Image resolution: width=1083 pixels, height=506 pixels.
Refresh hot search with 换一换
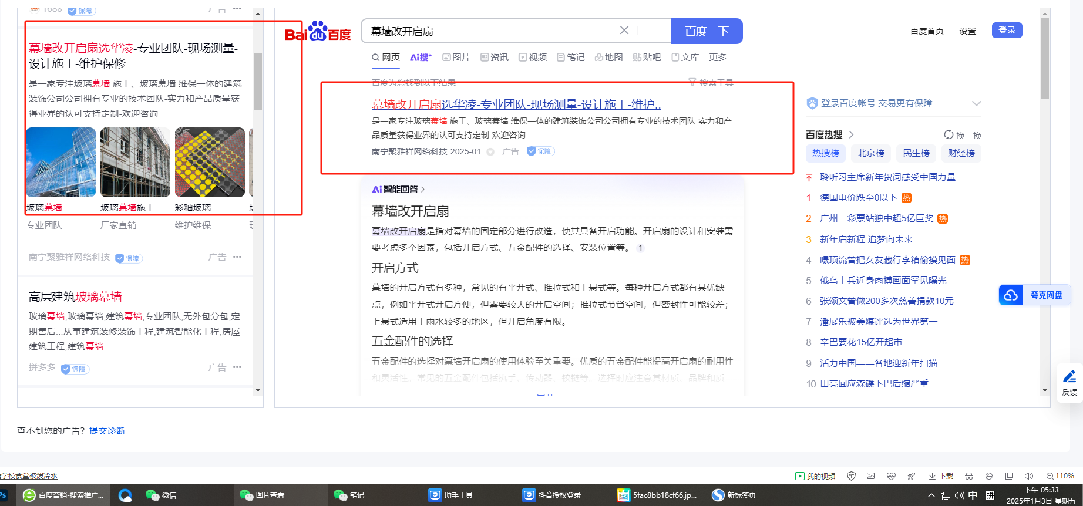click(x=963, y=135)
